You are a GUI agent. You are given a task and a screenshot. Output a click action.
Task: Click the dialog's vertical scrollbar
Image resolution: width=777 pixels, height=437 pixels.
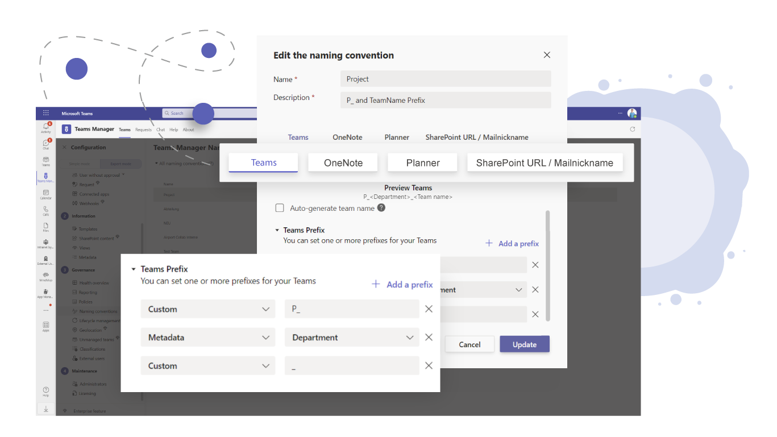click(x=548, y=266)
